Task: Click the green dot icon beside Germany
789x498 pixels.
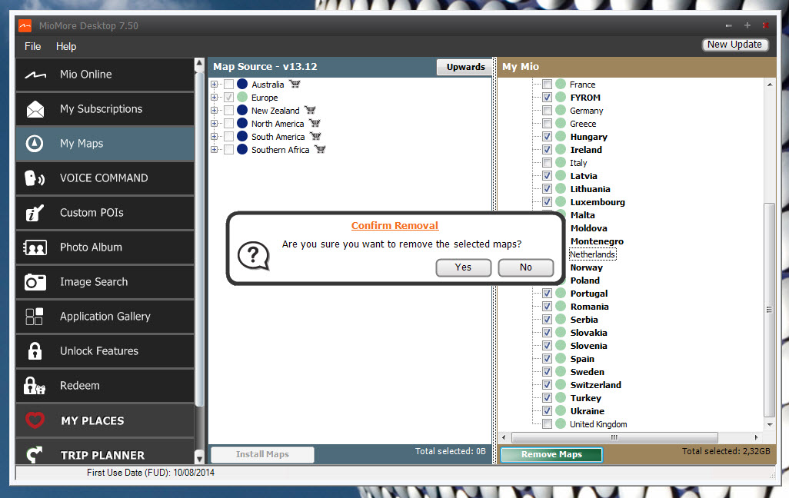Action: click(561, 110)
